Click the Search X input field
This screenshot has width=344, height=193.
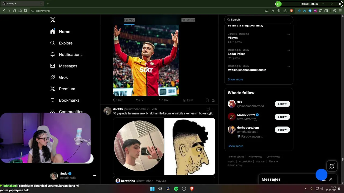click(x=259, y=20)
